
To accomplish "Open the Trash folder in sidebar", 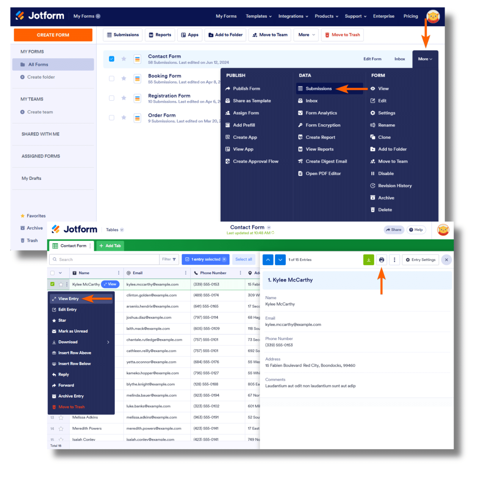I will point(29,240).
